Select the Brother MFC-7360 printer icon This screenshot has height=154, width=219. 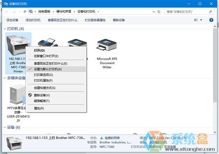18,45
